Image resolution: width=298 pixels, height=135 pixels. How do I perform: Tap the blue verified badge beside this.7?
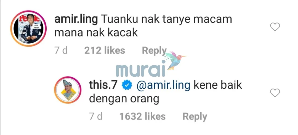point(127,86)
